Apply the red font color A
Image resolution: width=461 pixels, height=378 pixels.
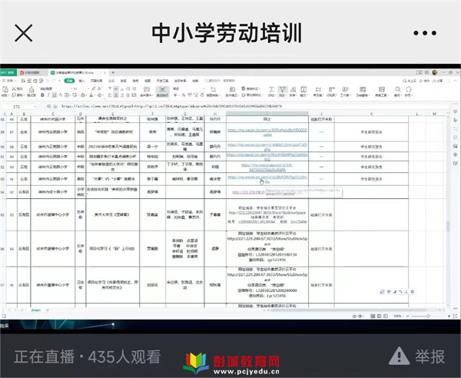[x=91, y=95]
